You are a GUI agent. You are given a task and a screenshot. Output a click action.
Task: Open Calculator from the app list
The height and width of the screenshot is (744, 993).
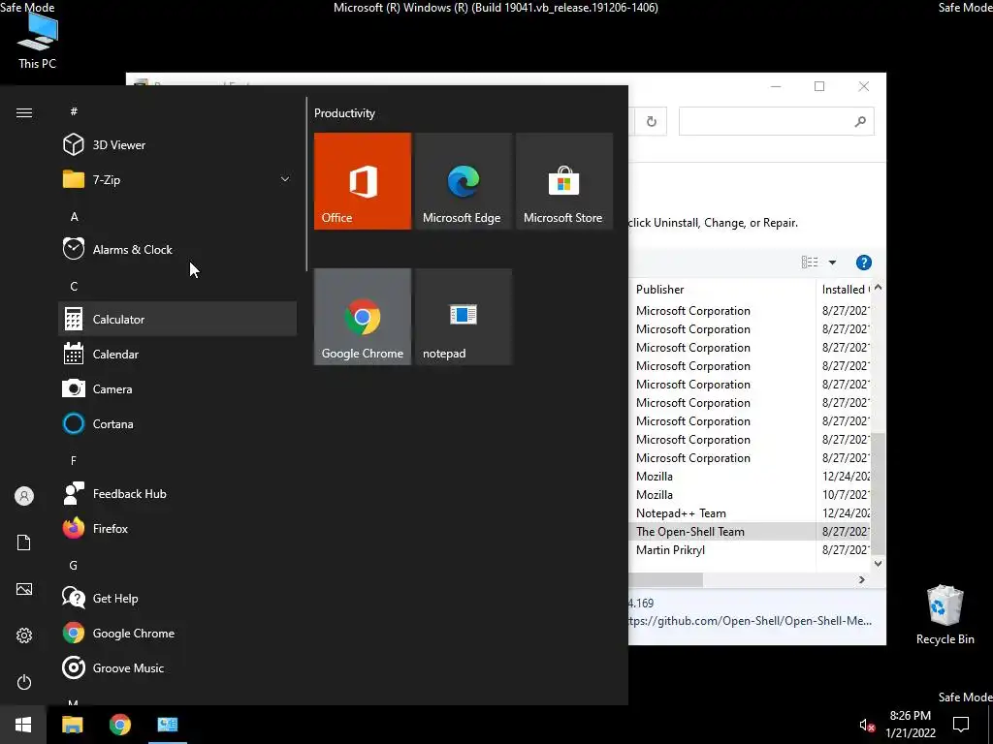pos(177,319)
